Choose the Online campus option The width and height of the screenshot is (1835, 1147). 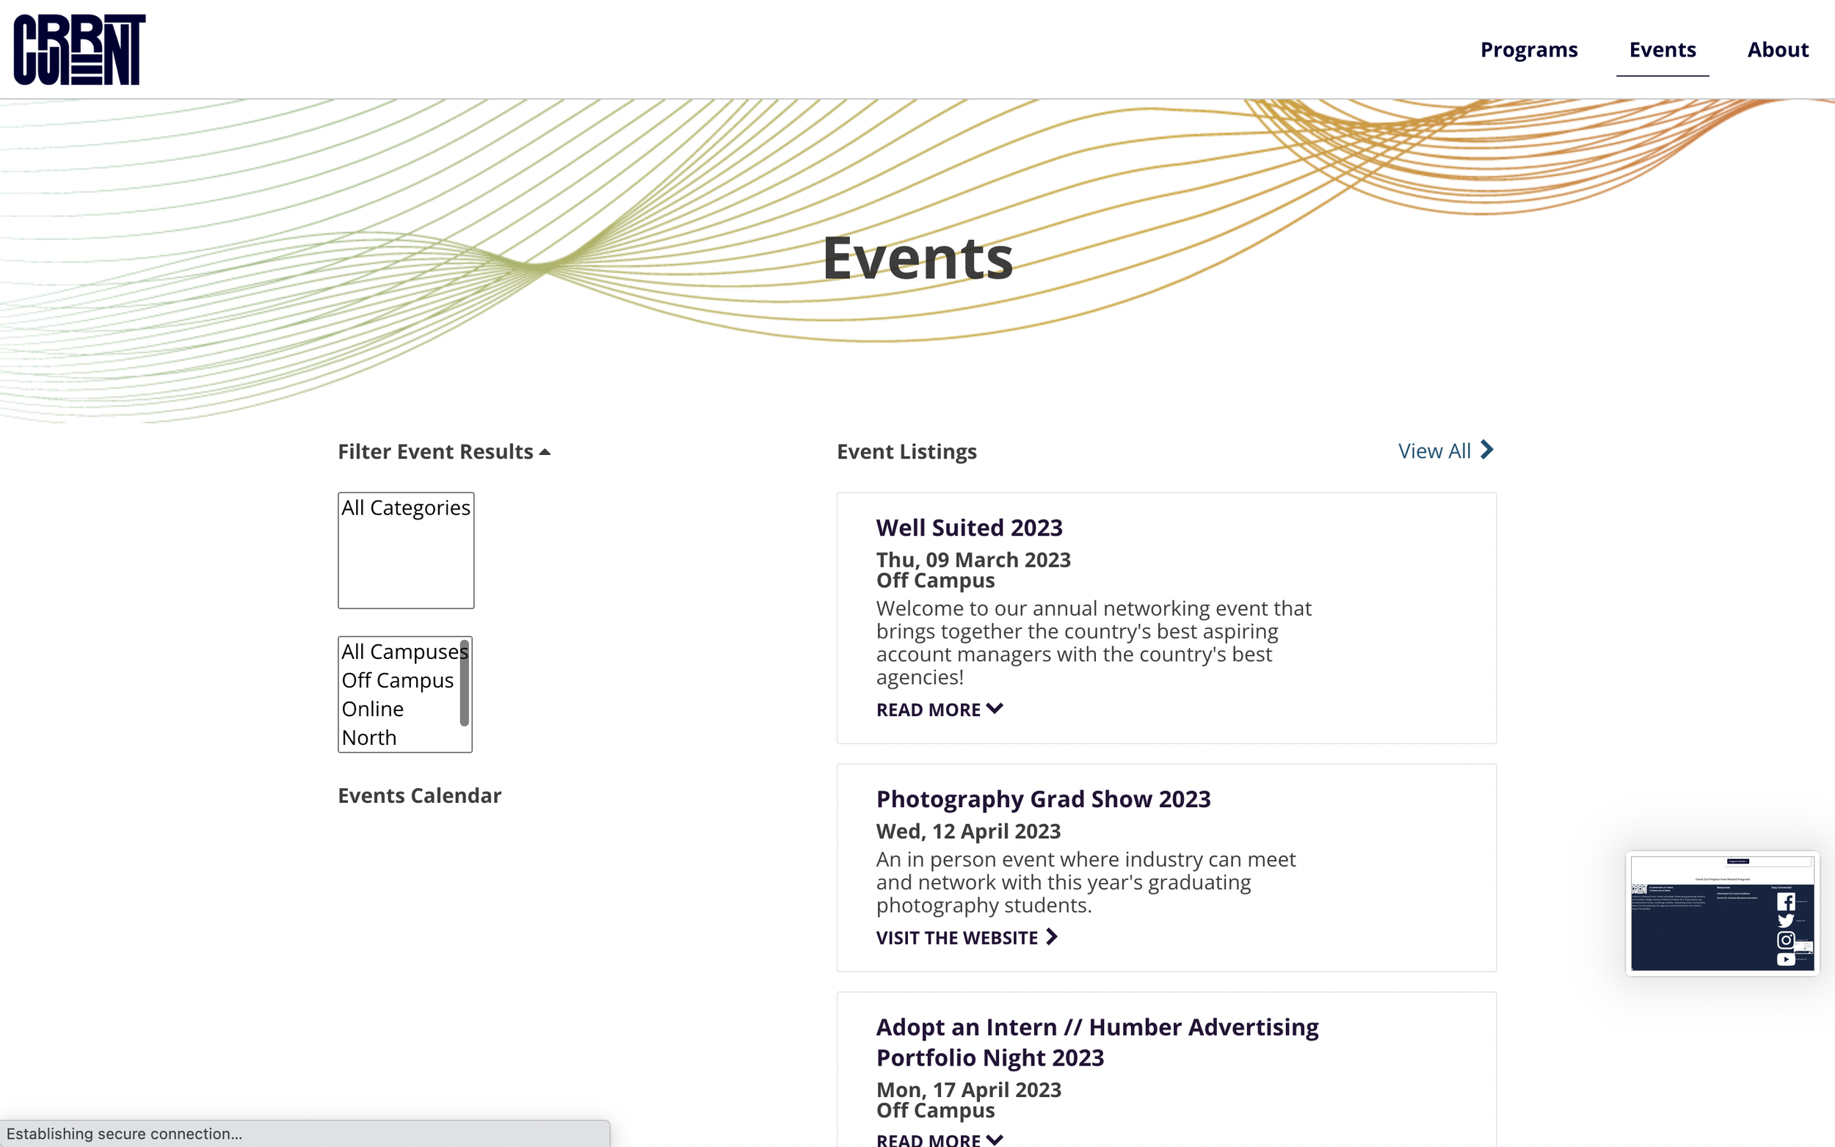(372, 709)
